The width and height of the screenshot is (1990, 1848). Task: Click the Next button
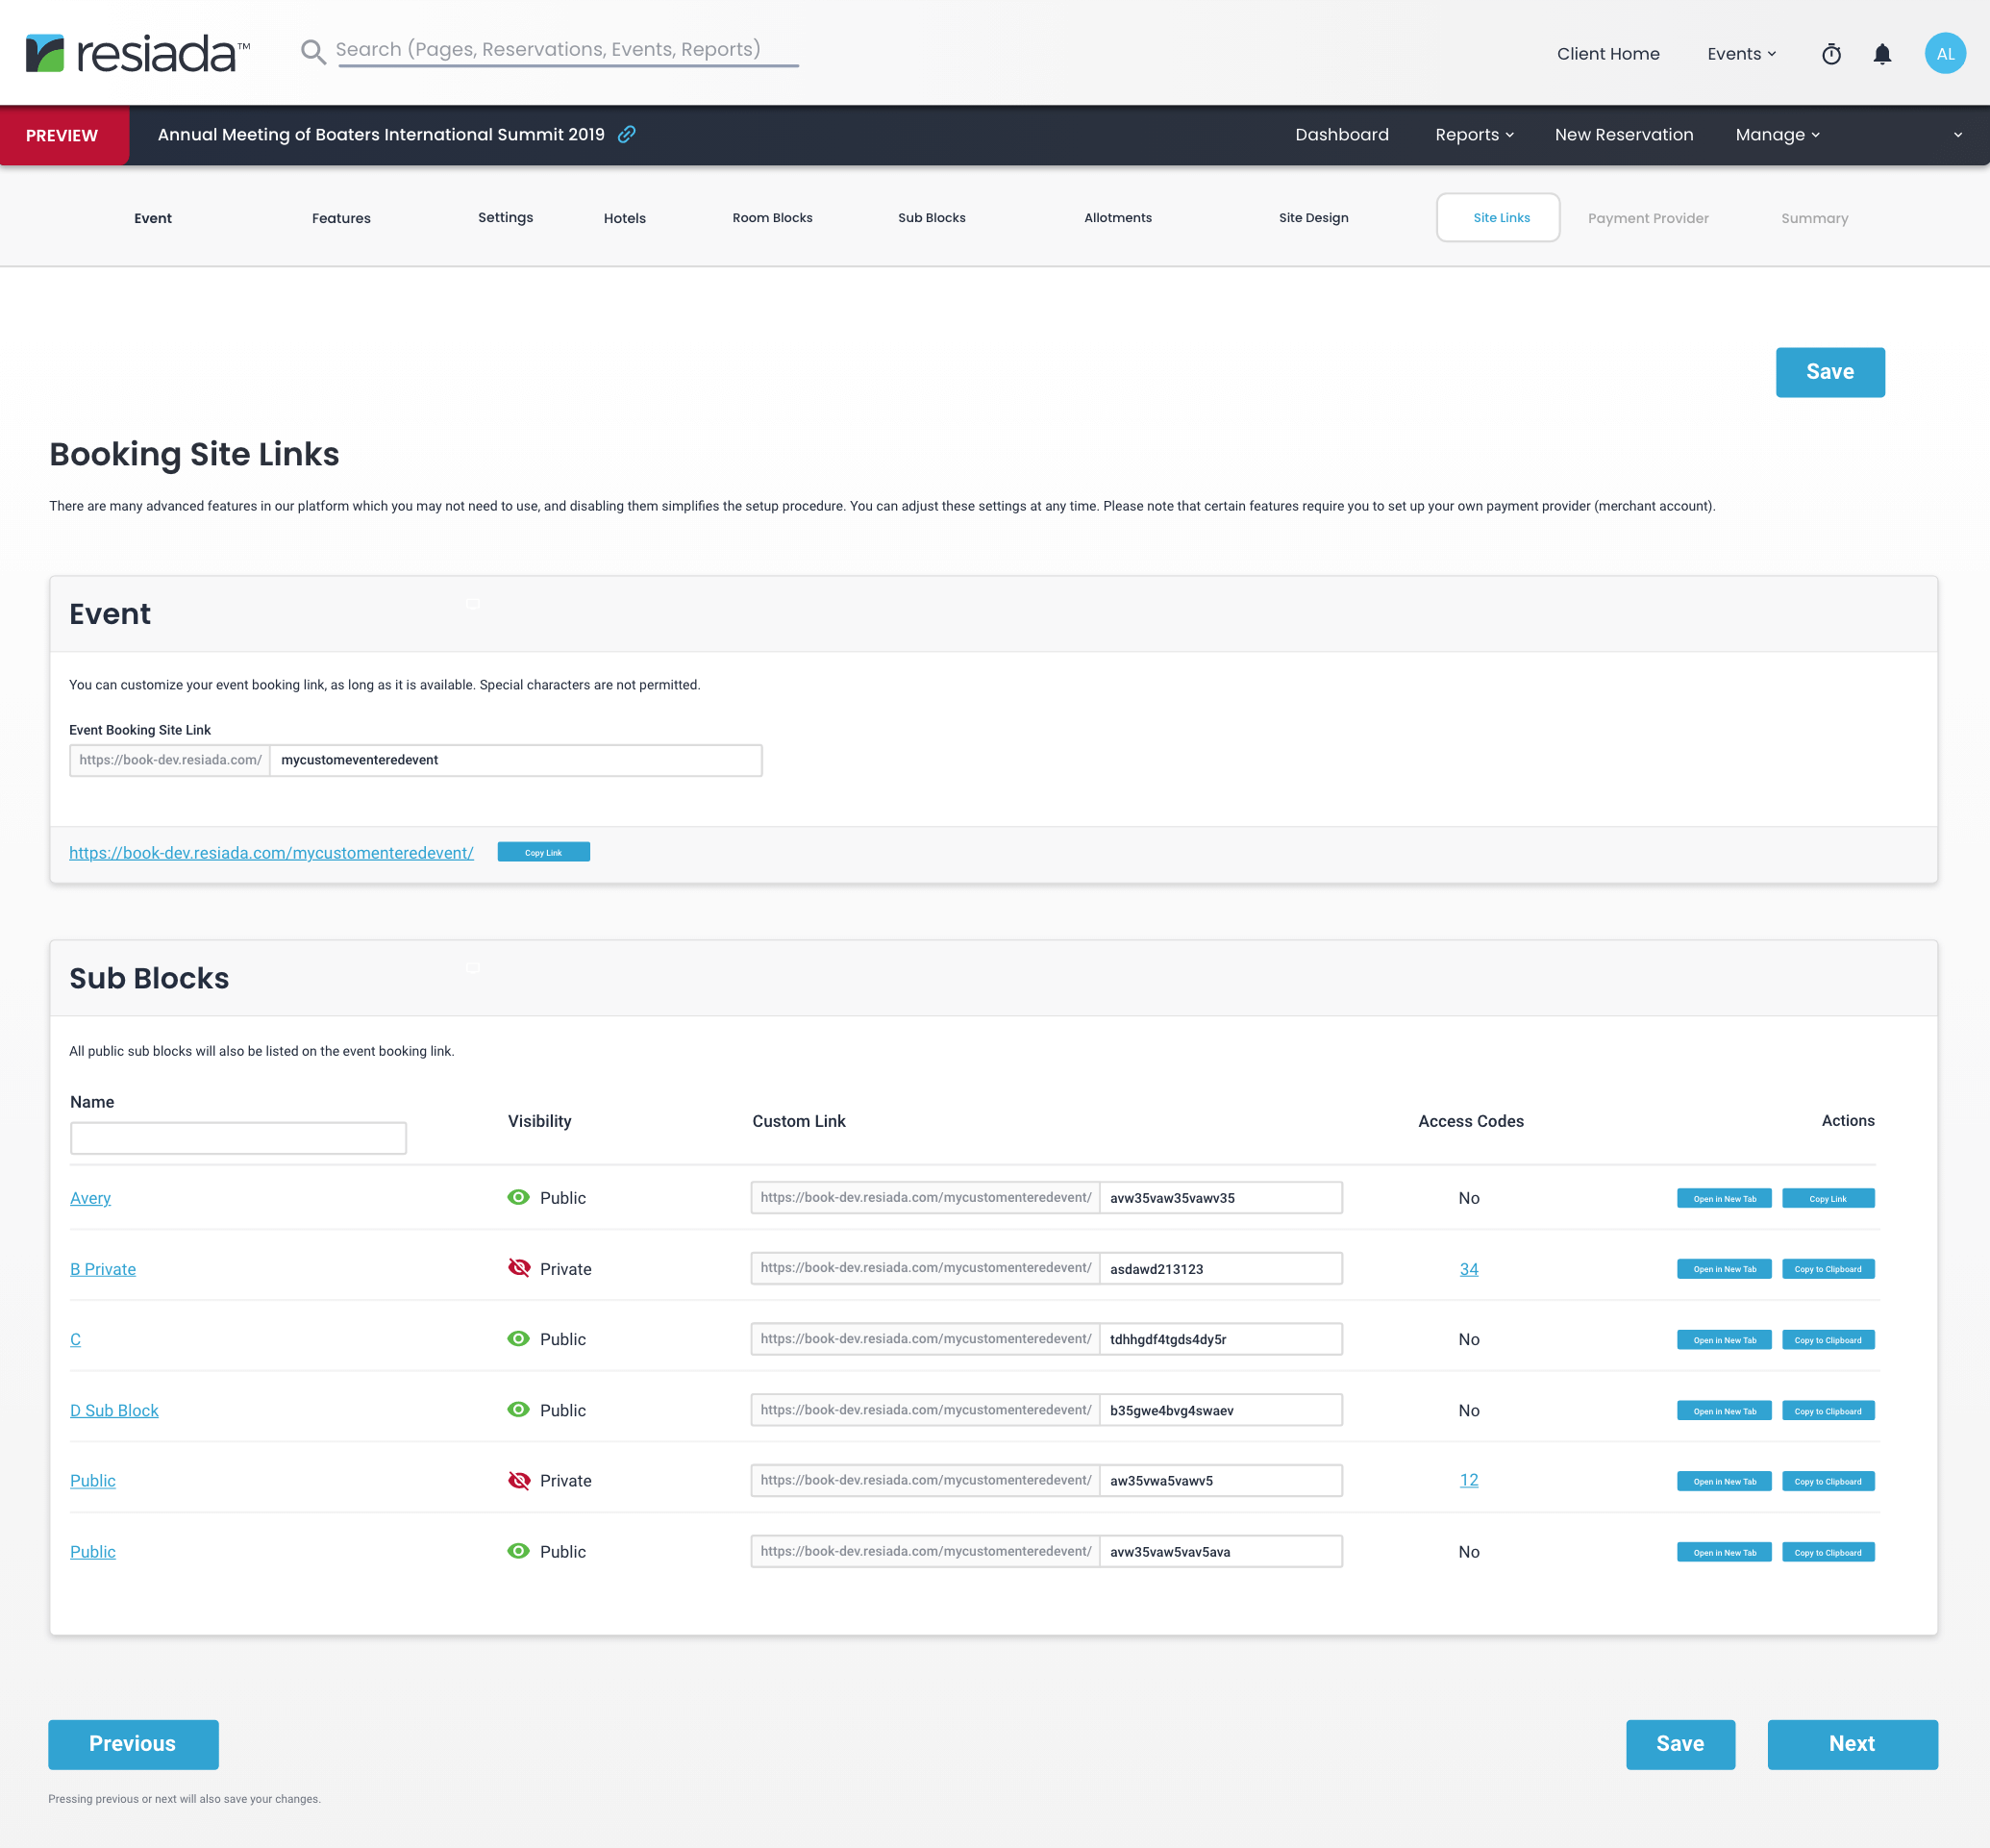pos(1851,1744)
